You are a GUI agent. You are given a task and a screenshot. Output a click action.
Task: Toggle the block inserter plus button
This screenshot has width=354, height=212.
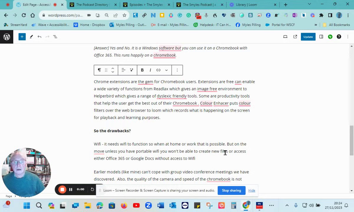tap(22, 37)
